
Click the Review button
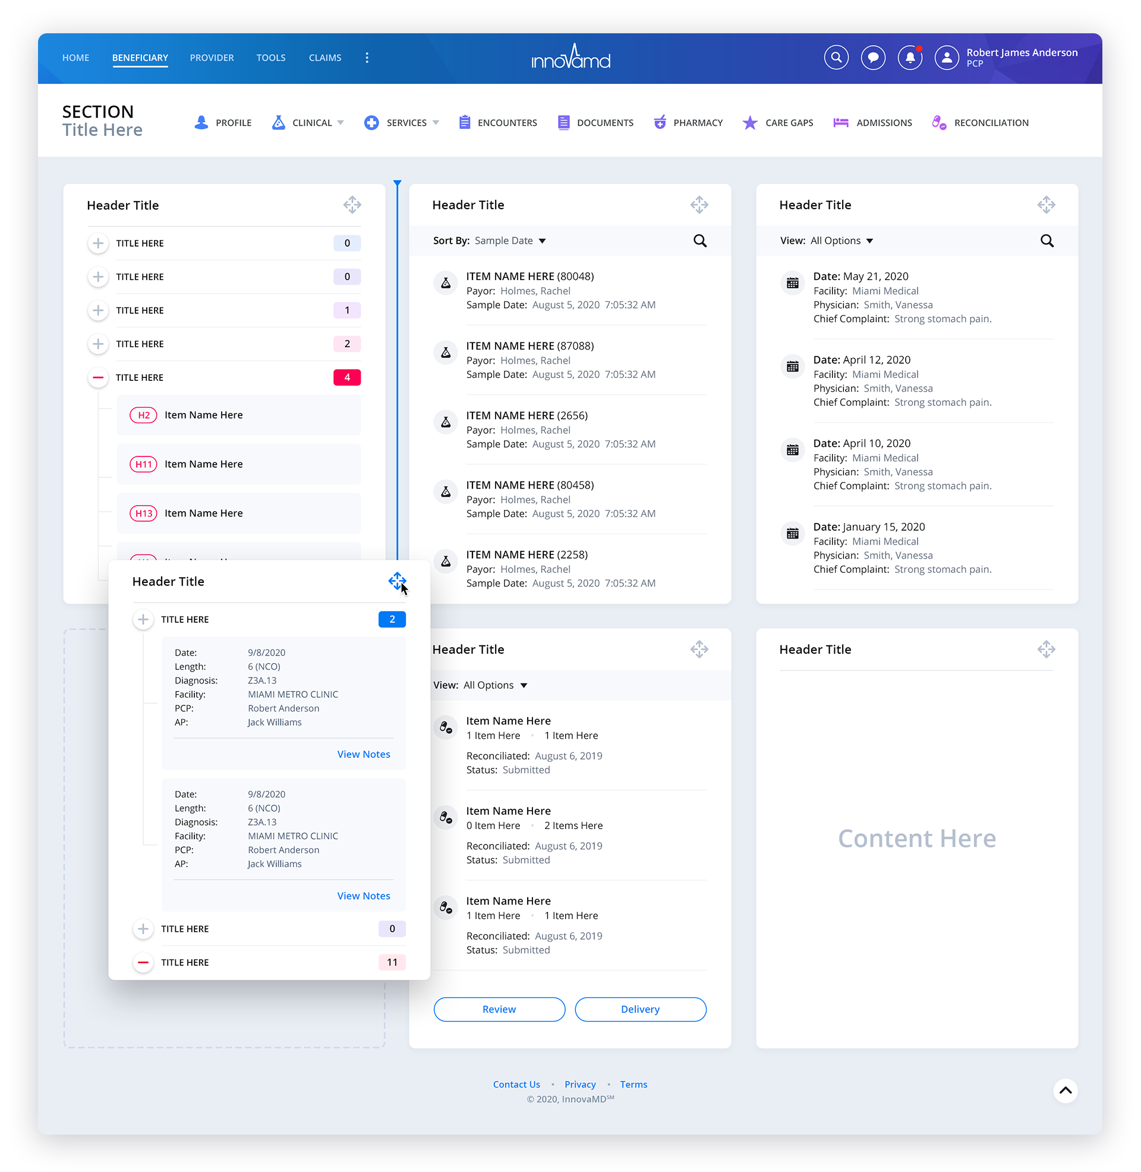(x=499, y=1009)
